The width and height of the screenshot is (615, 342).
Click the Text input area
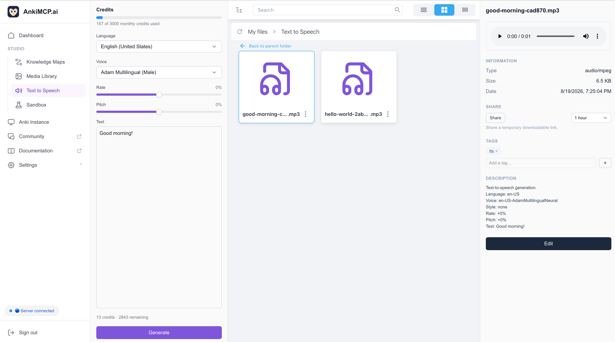(159, 217)
